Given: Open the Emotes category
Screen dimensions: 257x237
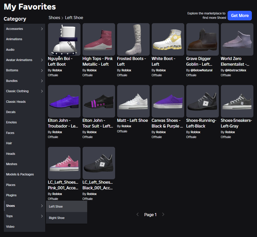Looking at the screenshot, I should coord(11,122).
